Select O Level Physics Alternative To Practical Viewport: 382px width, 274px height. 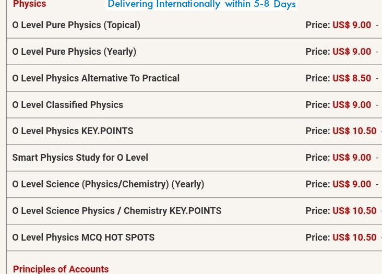(95, 78)
